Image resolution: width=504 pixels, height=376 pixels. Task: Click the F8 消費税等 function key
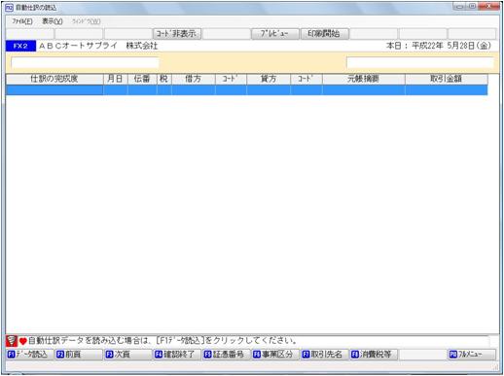click(374, 355)
